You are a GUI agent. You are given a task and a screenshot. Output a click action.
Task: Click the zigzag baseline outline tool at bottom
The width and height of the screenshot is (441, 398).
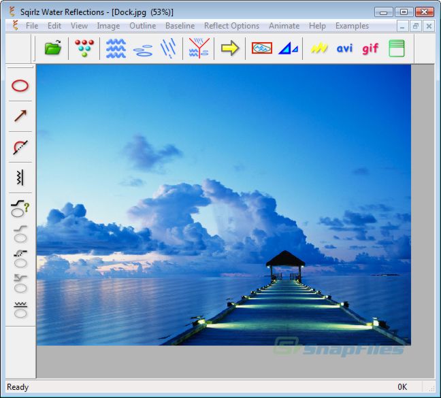point(20,310)
